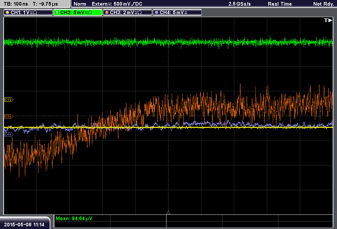This screenshot has width=337, height=229.
Task: Click the C1 ground level marker
Action: coord(9,100)
